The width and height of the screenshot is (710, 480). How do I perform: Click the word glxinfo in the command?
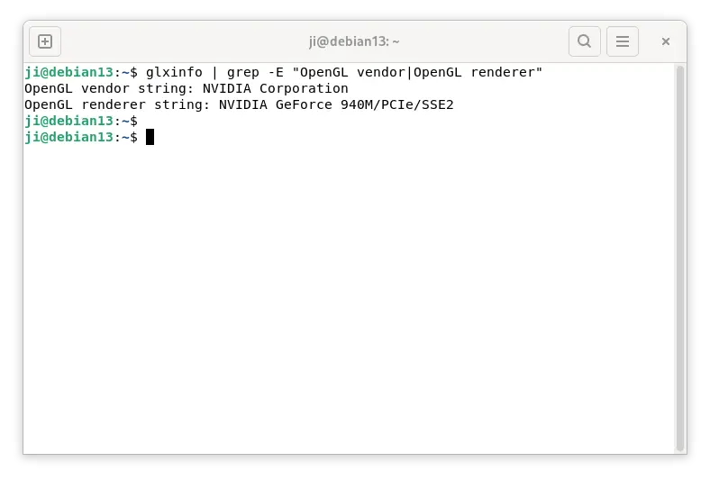click(x=174, y=72)
